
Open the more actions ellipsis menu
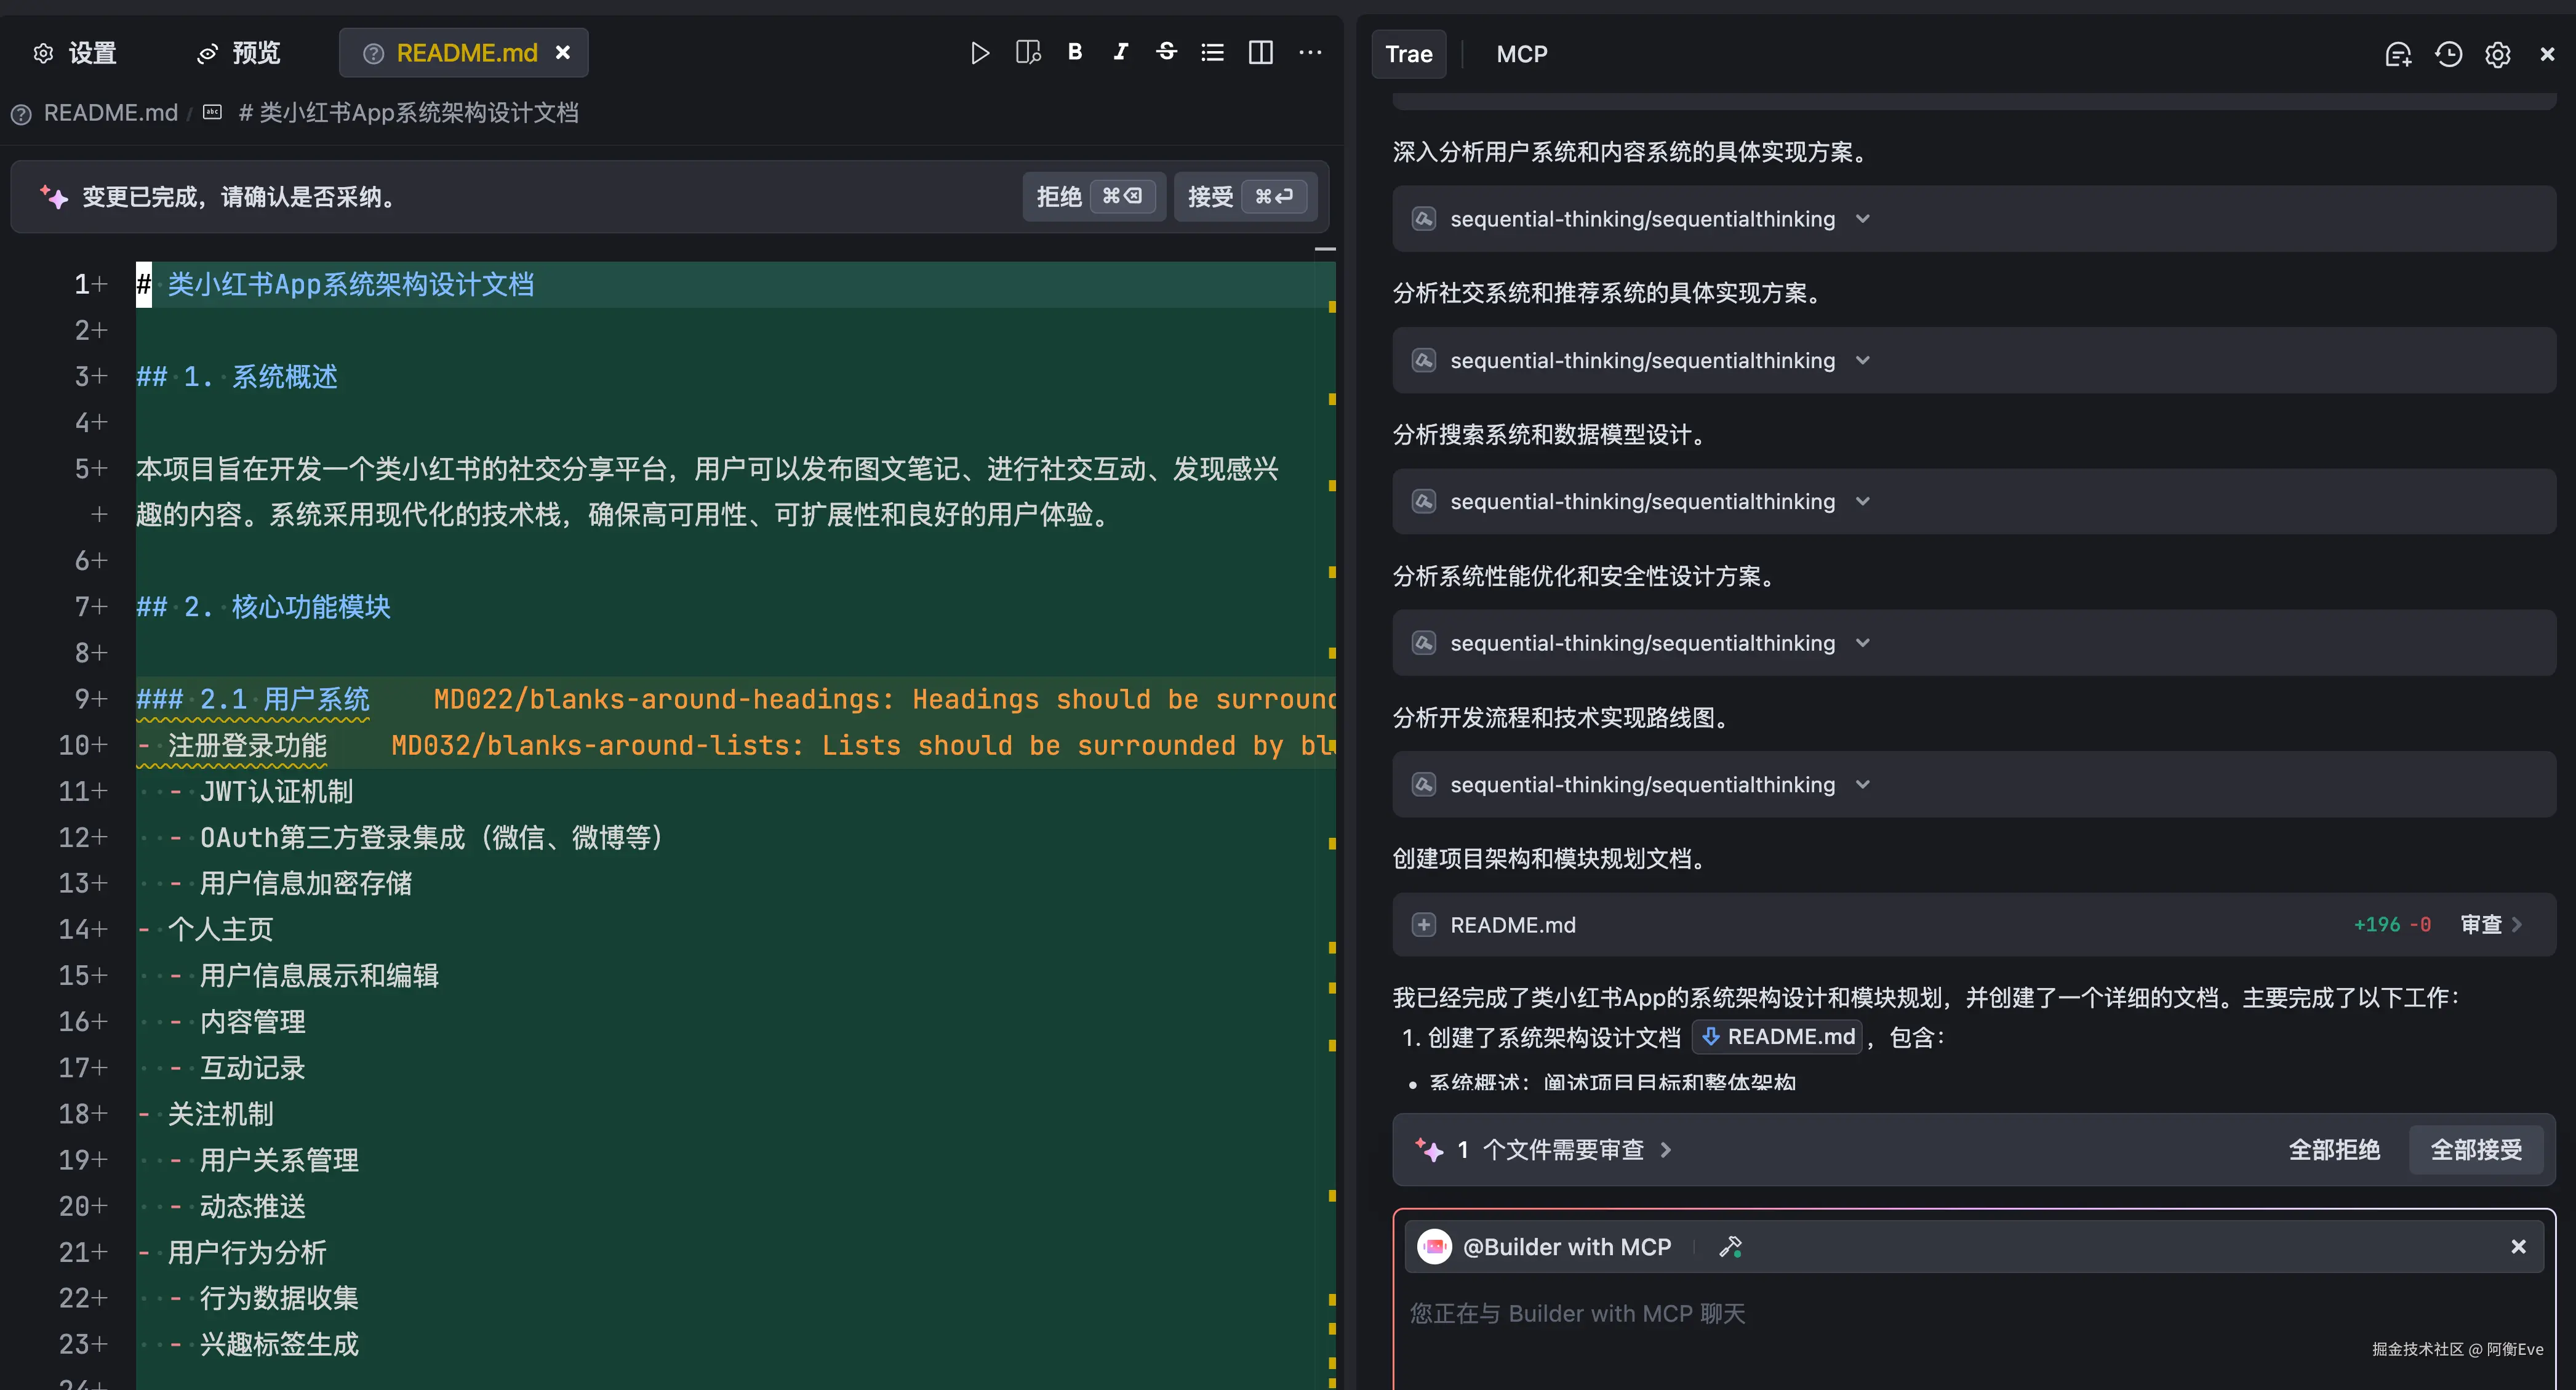click(x=1310, y=53)
